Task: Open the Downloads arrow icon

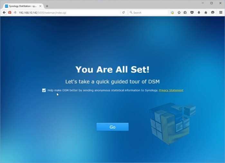Action: click(199, 13)
